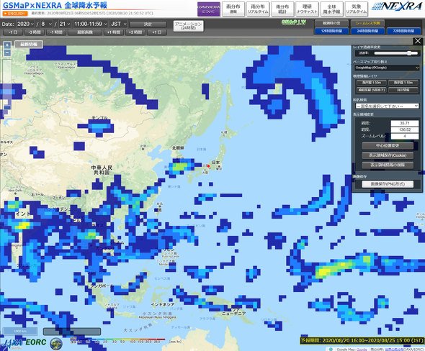Viewport: 425px width, 351px height.
Task: Click the EORC logo
Action: [36, 342]
